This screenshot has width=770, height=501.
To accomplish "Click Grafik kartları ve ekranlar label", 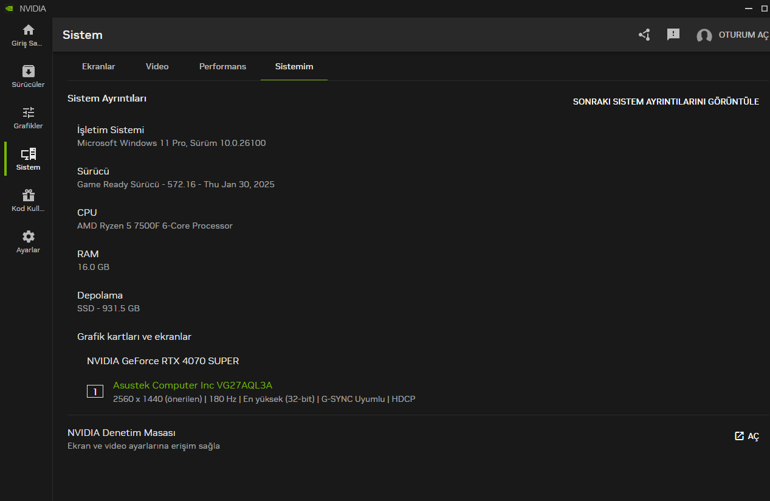I will pos(134,336).
